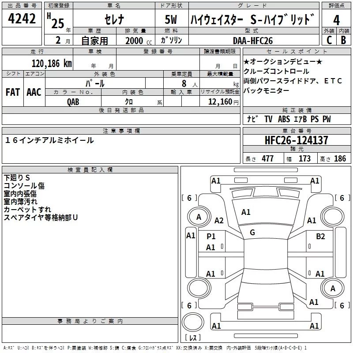The height and width of the screenshot is (353, 353).
Task: Select the recycle deposit 12,160円
Action: tap(223, 102)
